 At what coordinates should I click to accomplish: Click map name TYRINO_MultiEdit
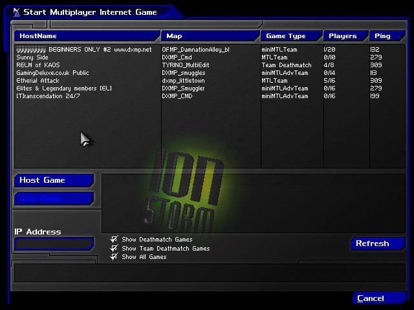186,65
